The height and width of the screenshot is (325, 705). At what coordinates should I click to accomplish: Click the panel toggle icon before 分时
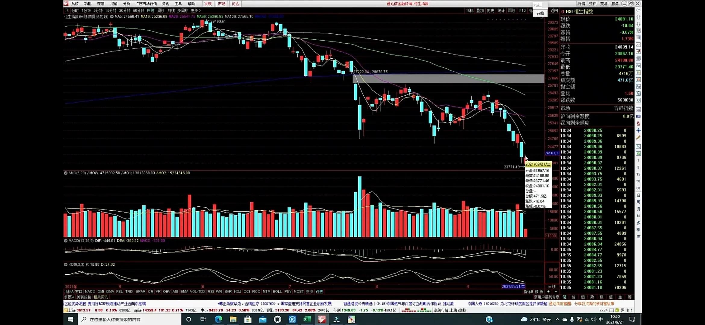pos(67,11)
